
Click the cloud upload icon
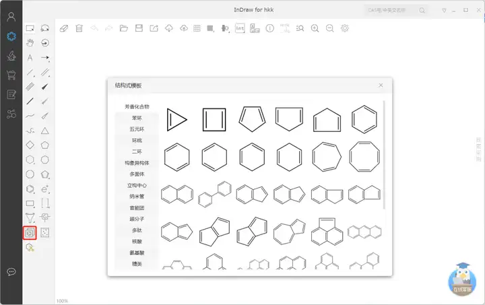184,28
